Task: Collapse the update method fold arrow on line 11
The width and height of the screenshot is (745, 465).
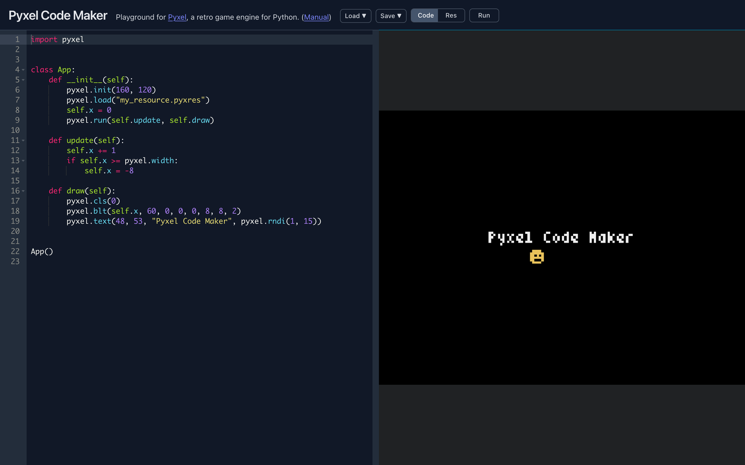Action: click(23, 140)
